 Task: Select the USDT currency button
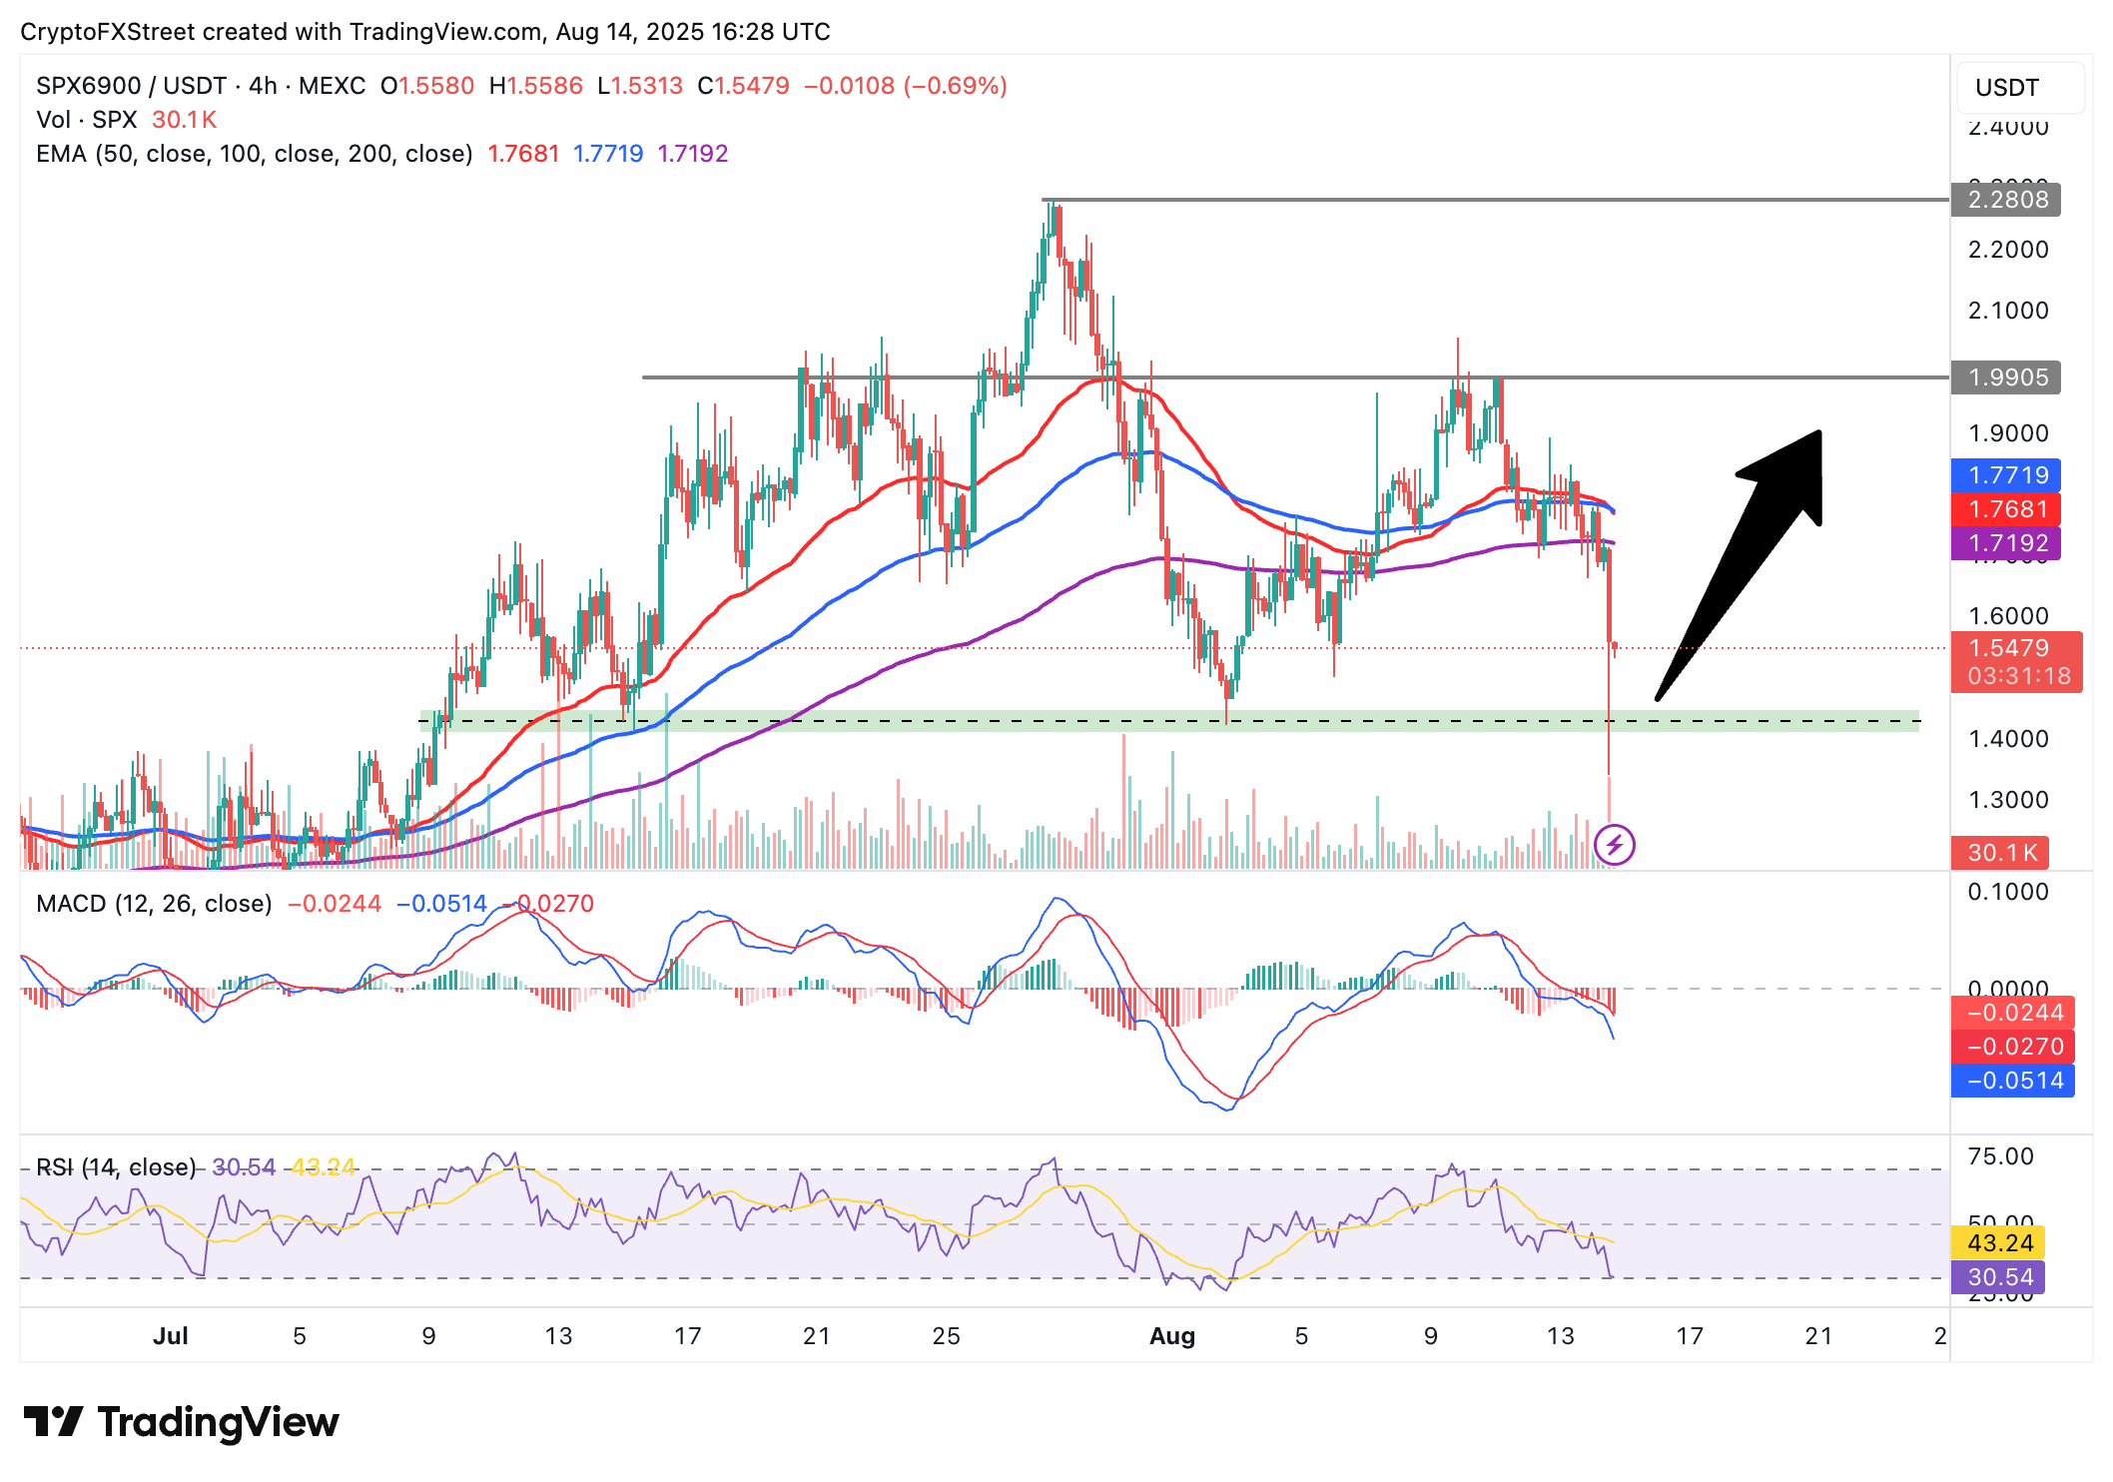pyautogui.click(x=2019, y=88)
